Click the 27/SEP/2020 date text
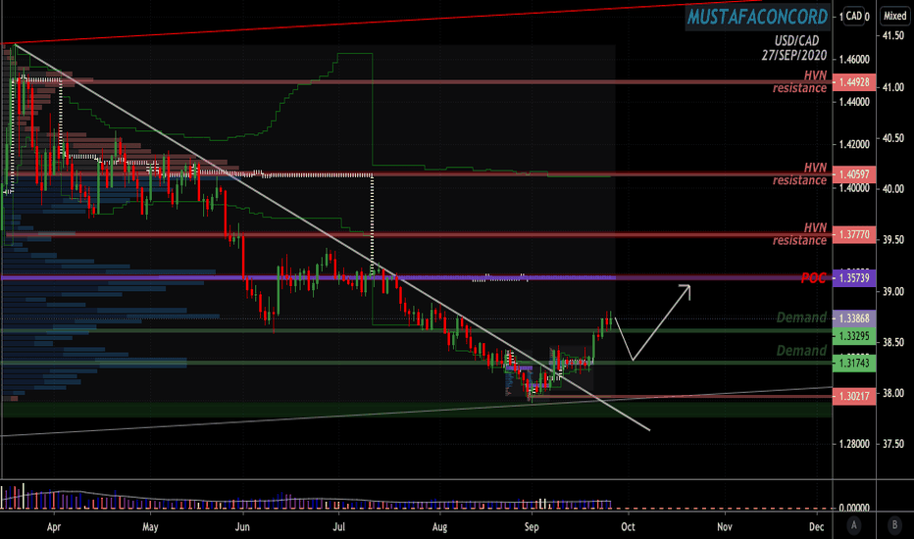 [794, 55]
